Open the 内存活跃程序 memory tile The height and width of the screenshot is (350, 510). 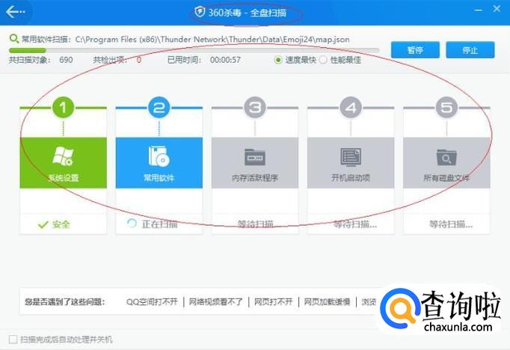click(255, 162)
